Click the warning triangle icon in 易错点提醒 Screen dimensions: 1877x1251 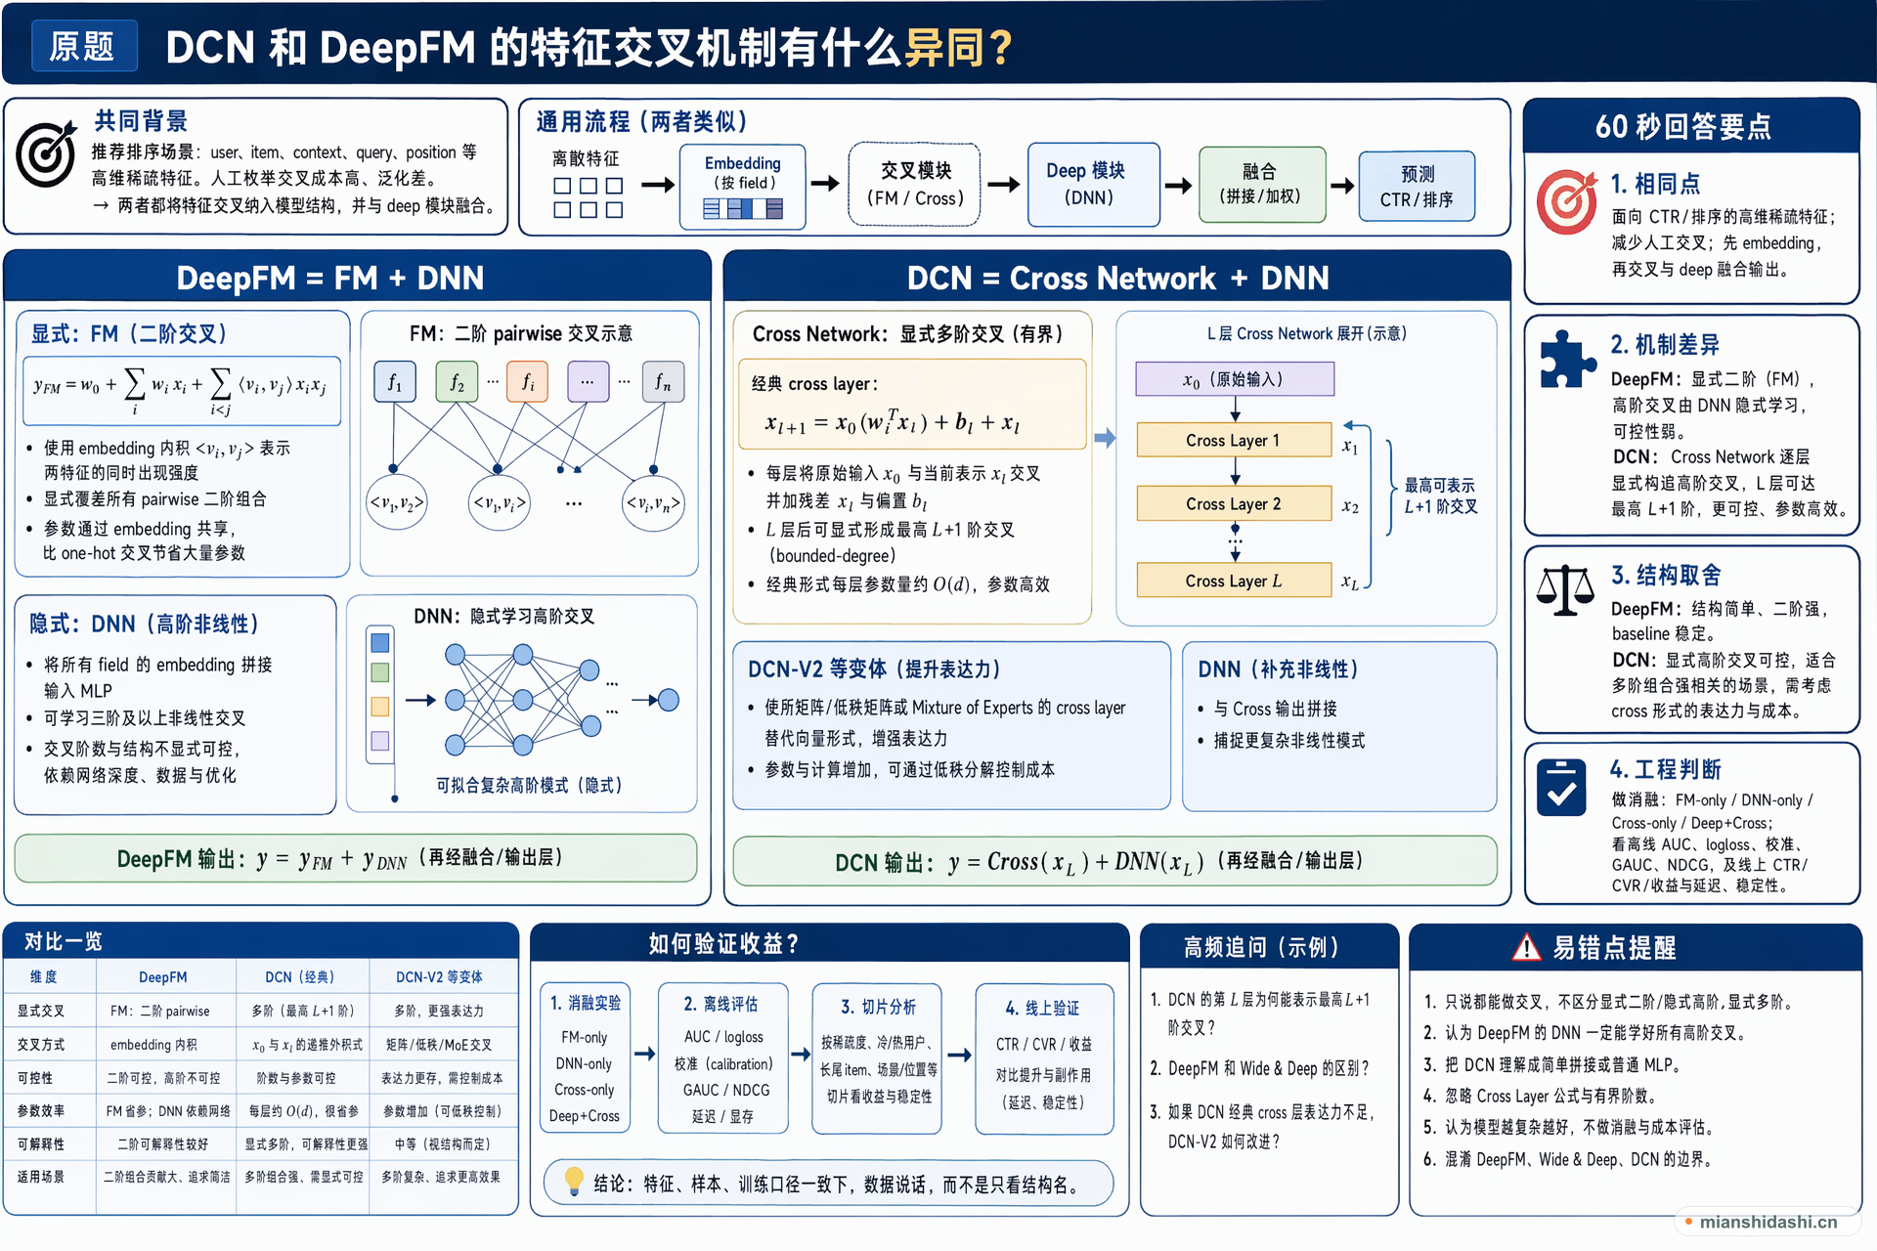pyautogui.click(x=1526, y=946)
